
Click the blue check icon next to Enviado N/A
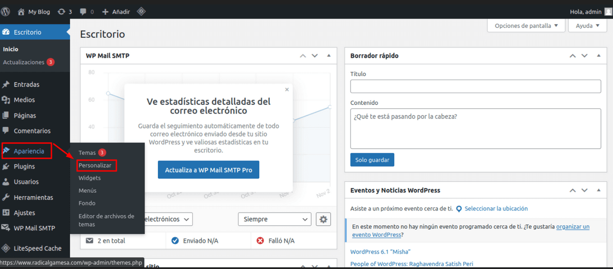click(x=175, y=241)
